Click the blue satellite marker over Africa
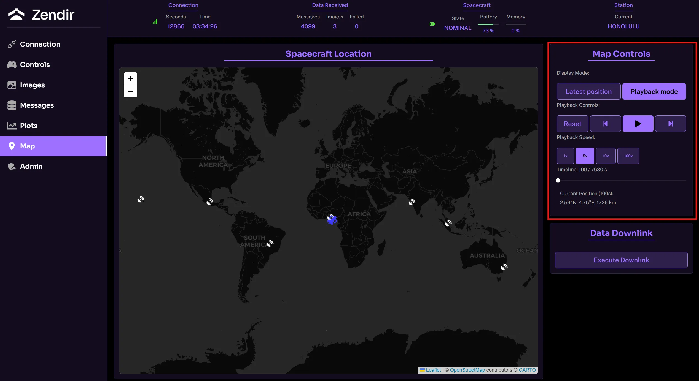Viewport: 699px width, 381px height. click(333, 220)
